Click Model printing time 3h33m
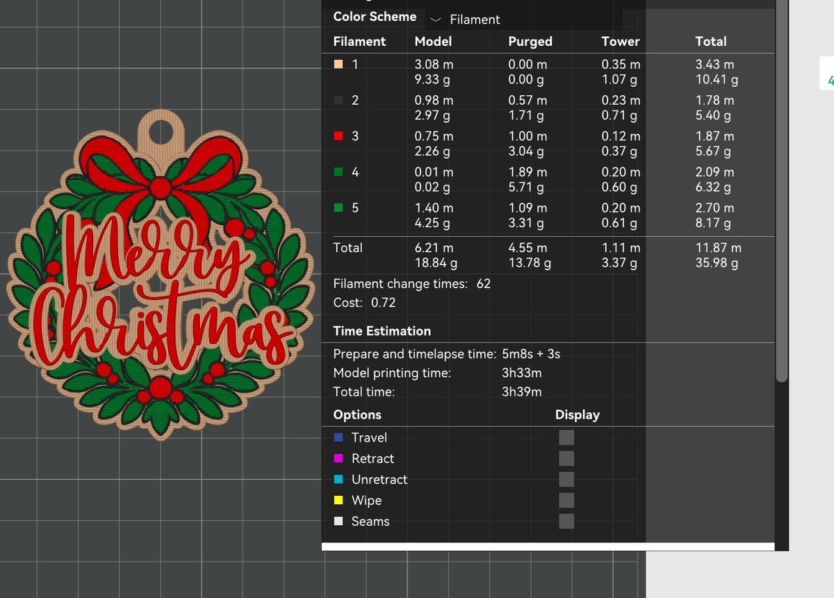 tap(522, 373)
